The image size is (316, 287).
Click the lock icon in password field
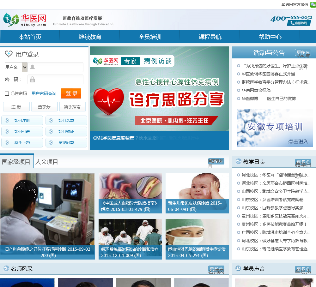click(x=32, y=79)
